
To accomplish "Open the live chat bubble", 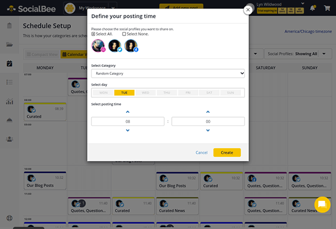I will [322, 204].
